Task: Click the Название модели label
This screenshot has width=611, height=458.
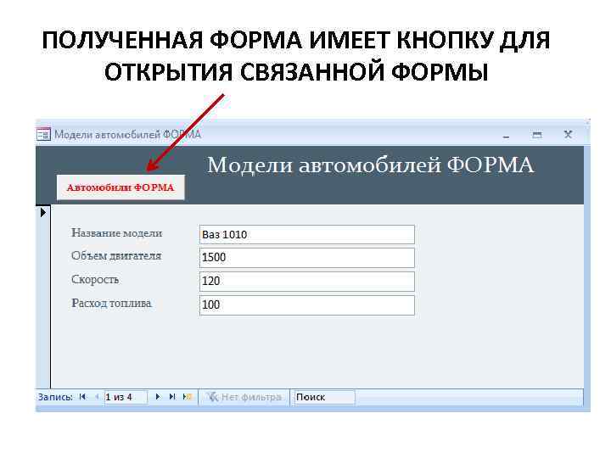Action: click(x=117, y=233)
